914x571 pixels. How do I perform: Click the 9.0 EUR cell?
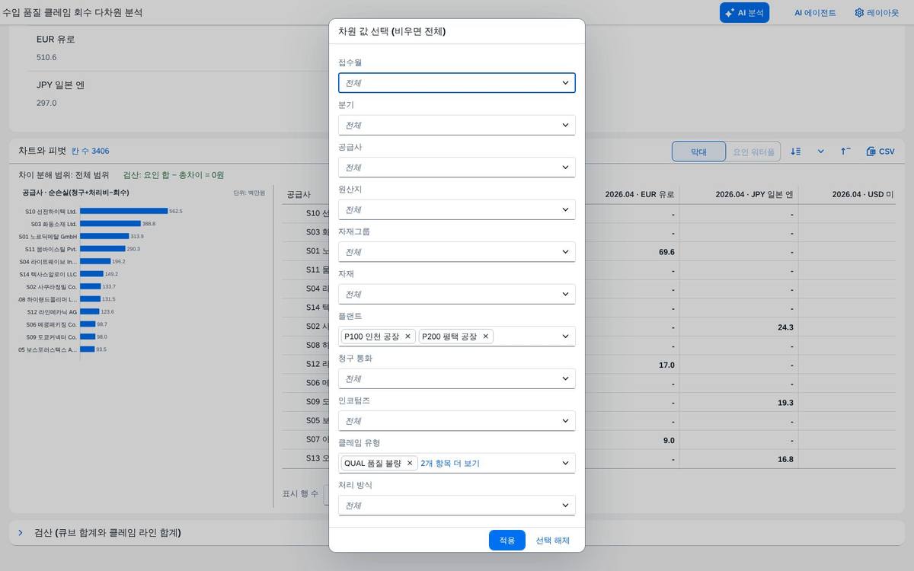(x=669, y=440)
